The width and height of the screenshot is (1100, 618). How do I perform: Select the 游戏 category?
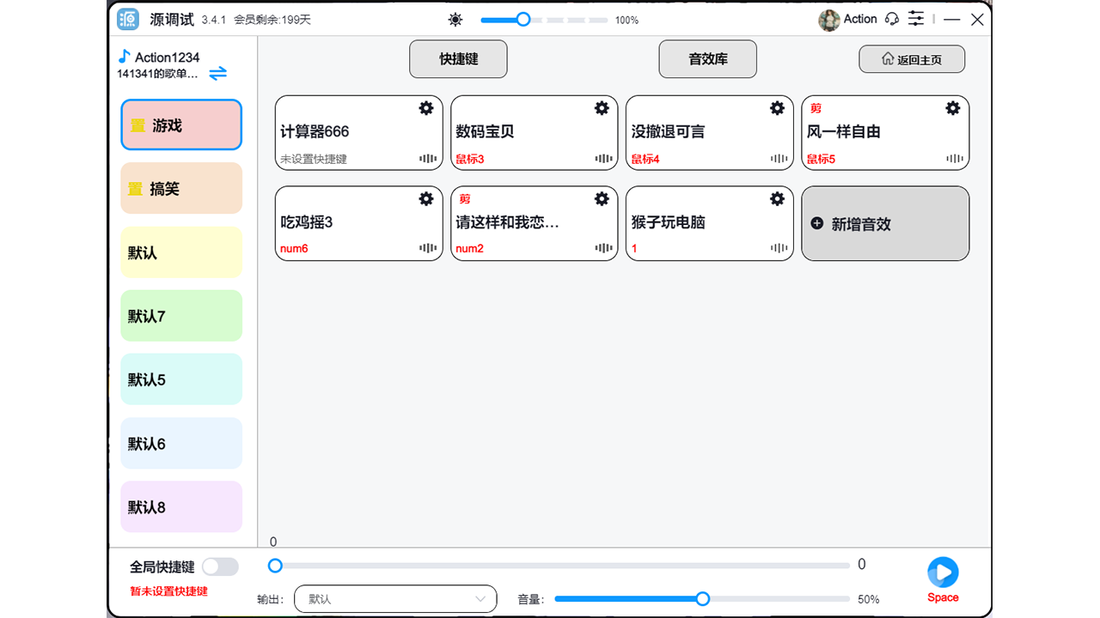180,124
